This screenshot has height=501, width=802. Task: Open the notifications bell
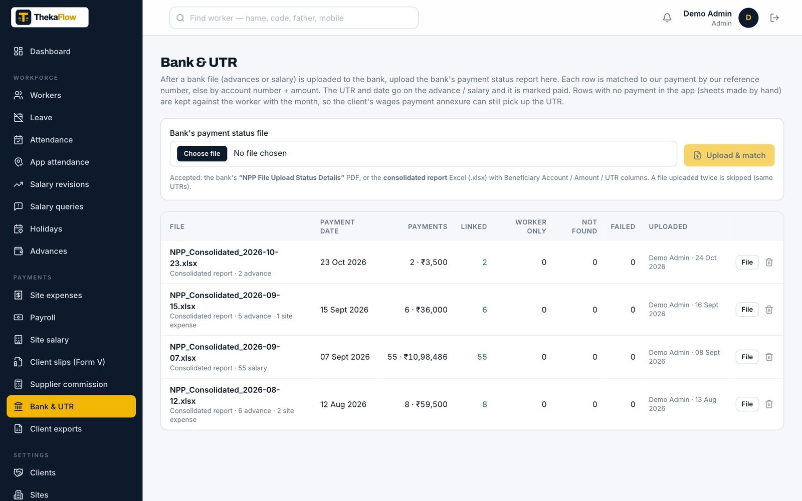tap(667, 18)
